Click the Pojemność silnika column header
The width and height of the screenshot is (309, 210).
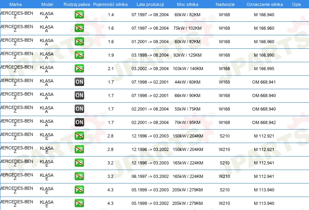click(110, 4)
